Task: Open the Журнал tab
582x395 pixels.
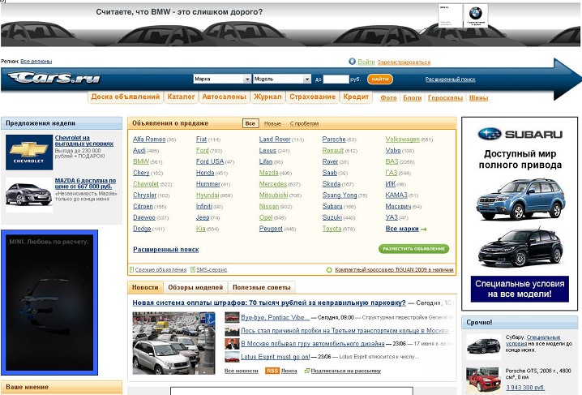Action: coord(267,97)
